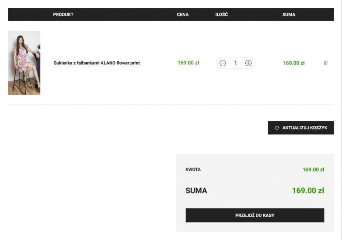The image size is (342, 240).
Task: Click the SUMA column header
Action: (x=289, y=15)
